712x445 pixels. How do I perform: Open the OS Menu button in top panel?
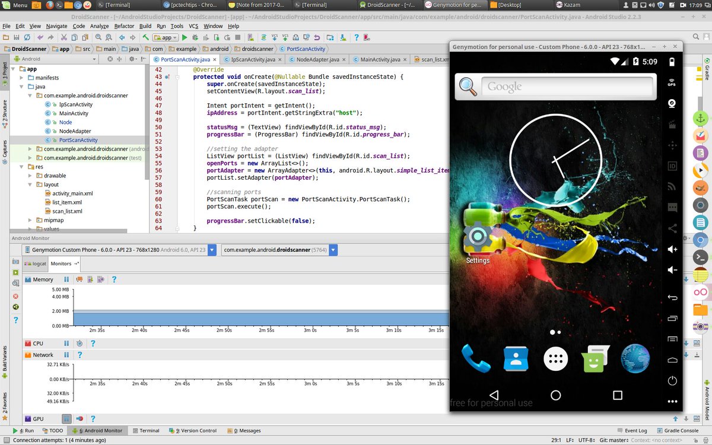point(16,5)
